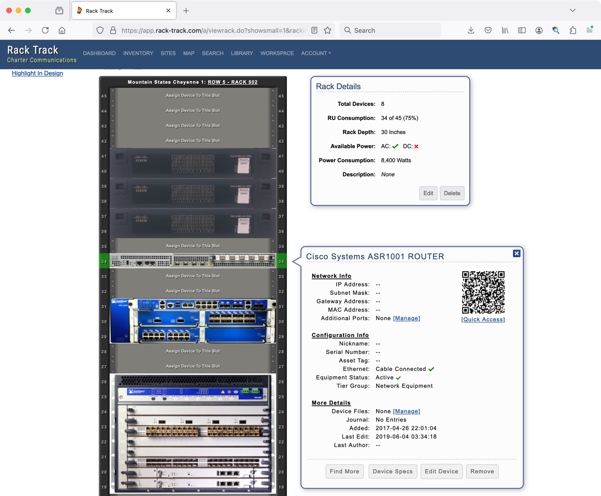
Task: Open the SITES menu item
Action: pyautogui.click(x=168, y=53)
